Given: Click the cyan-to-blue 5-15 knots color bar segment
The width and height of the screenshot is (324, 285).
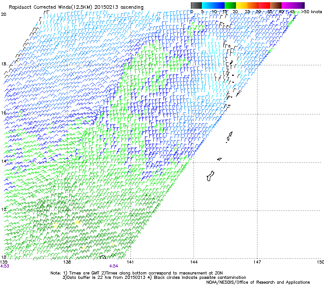Looking at the screenshot, I should 213,5.
